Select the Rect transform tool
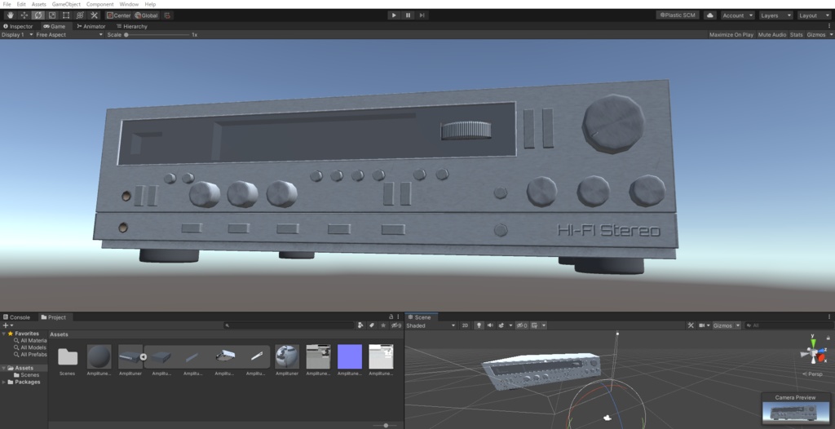 66,15
